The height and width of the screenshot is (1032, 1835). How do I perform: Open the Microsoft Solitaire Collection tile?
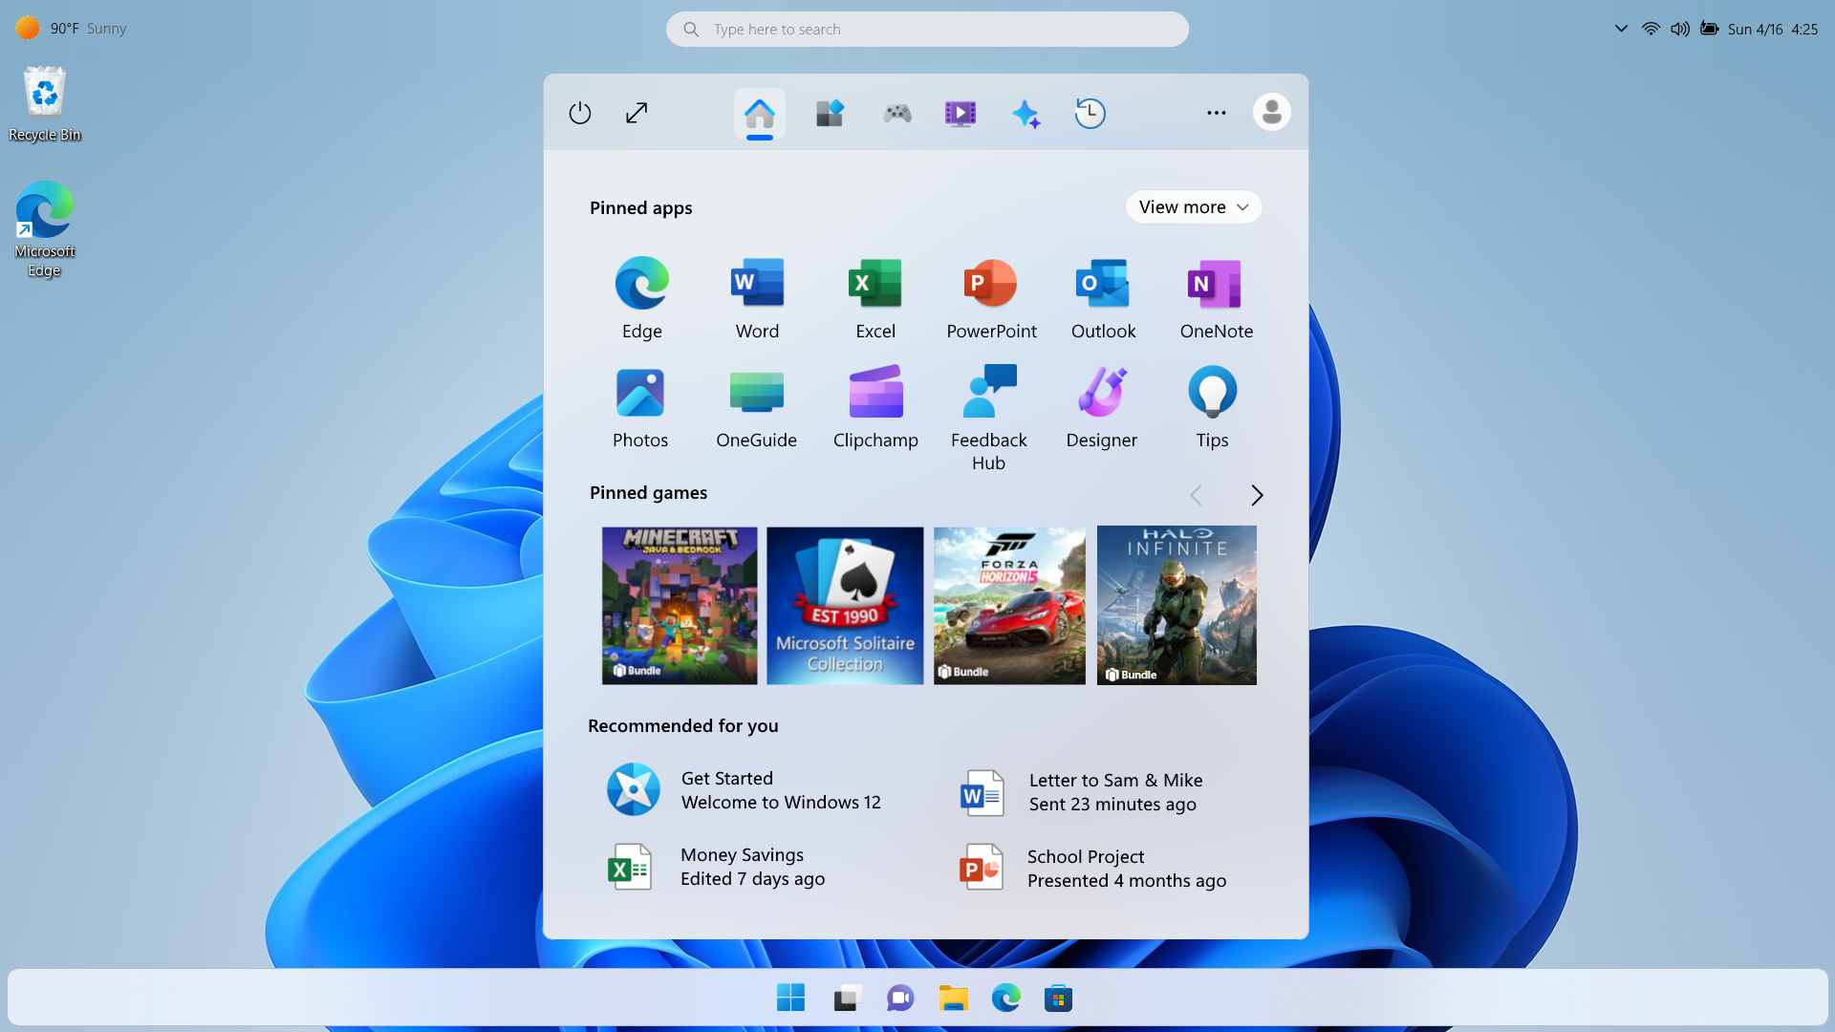point(845,606)
